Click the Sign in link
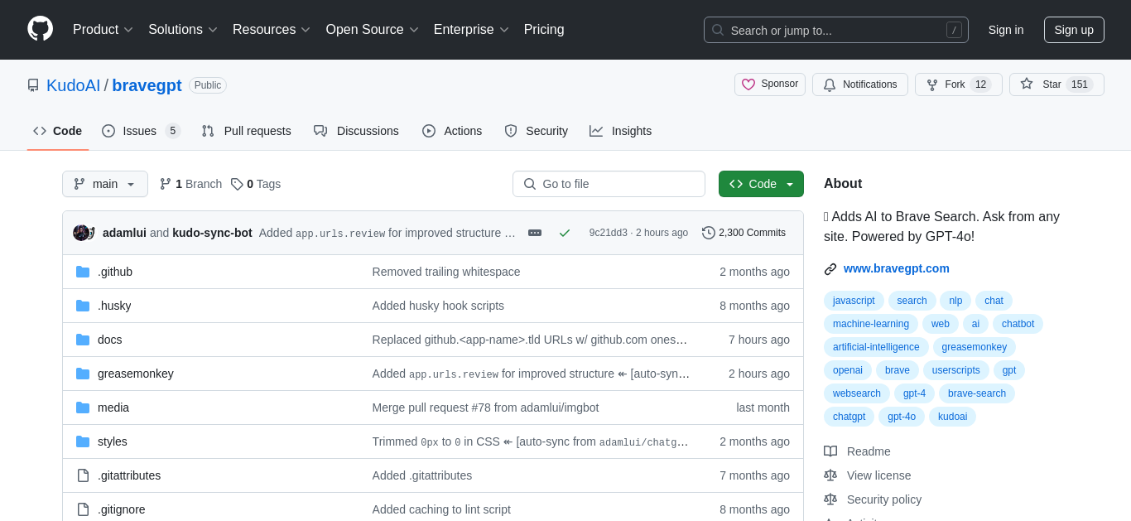Viewport: 1131px width, 521px height. tap(1006, 30)
